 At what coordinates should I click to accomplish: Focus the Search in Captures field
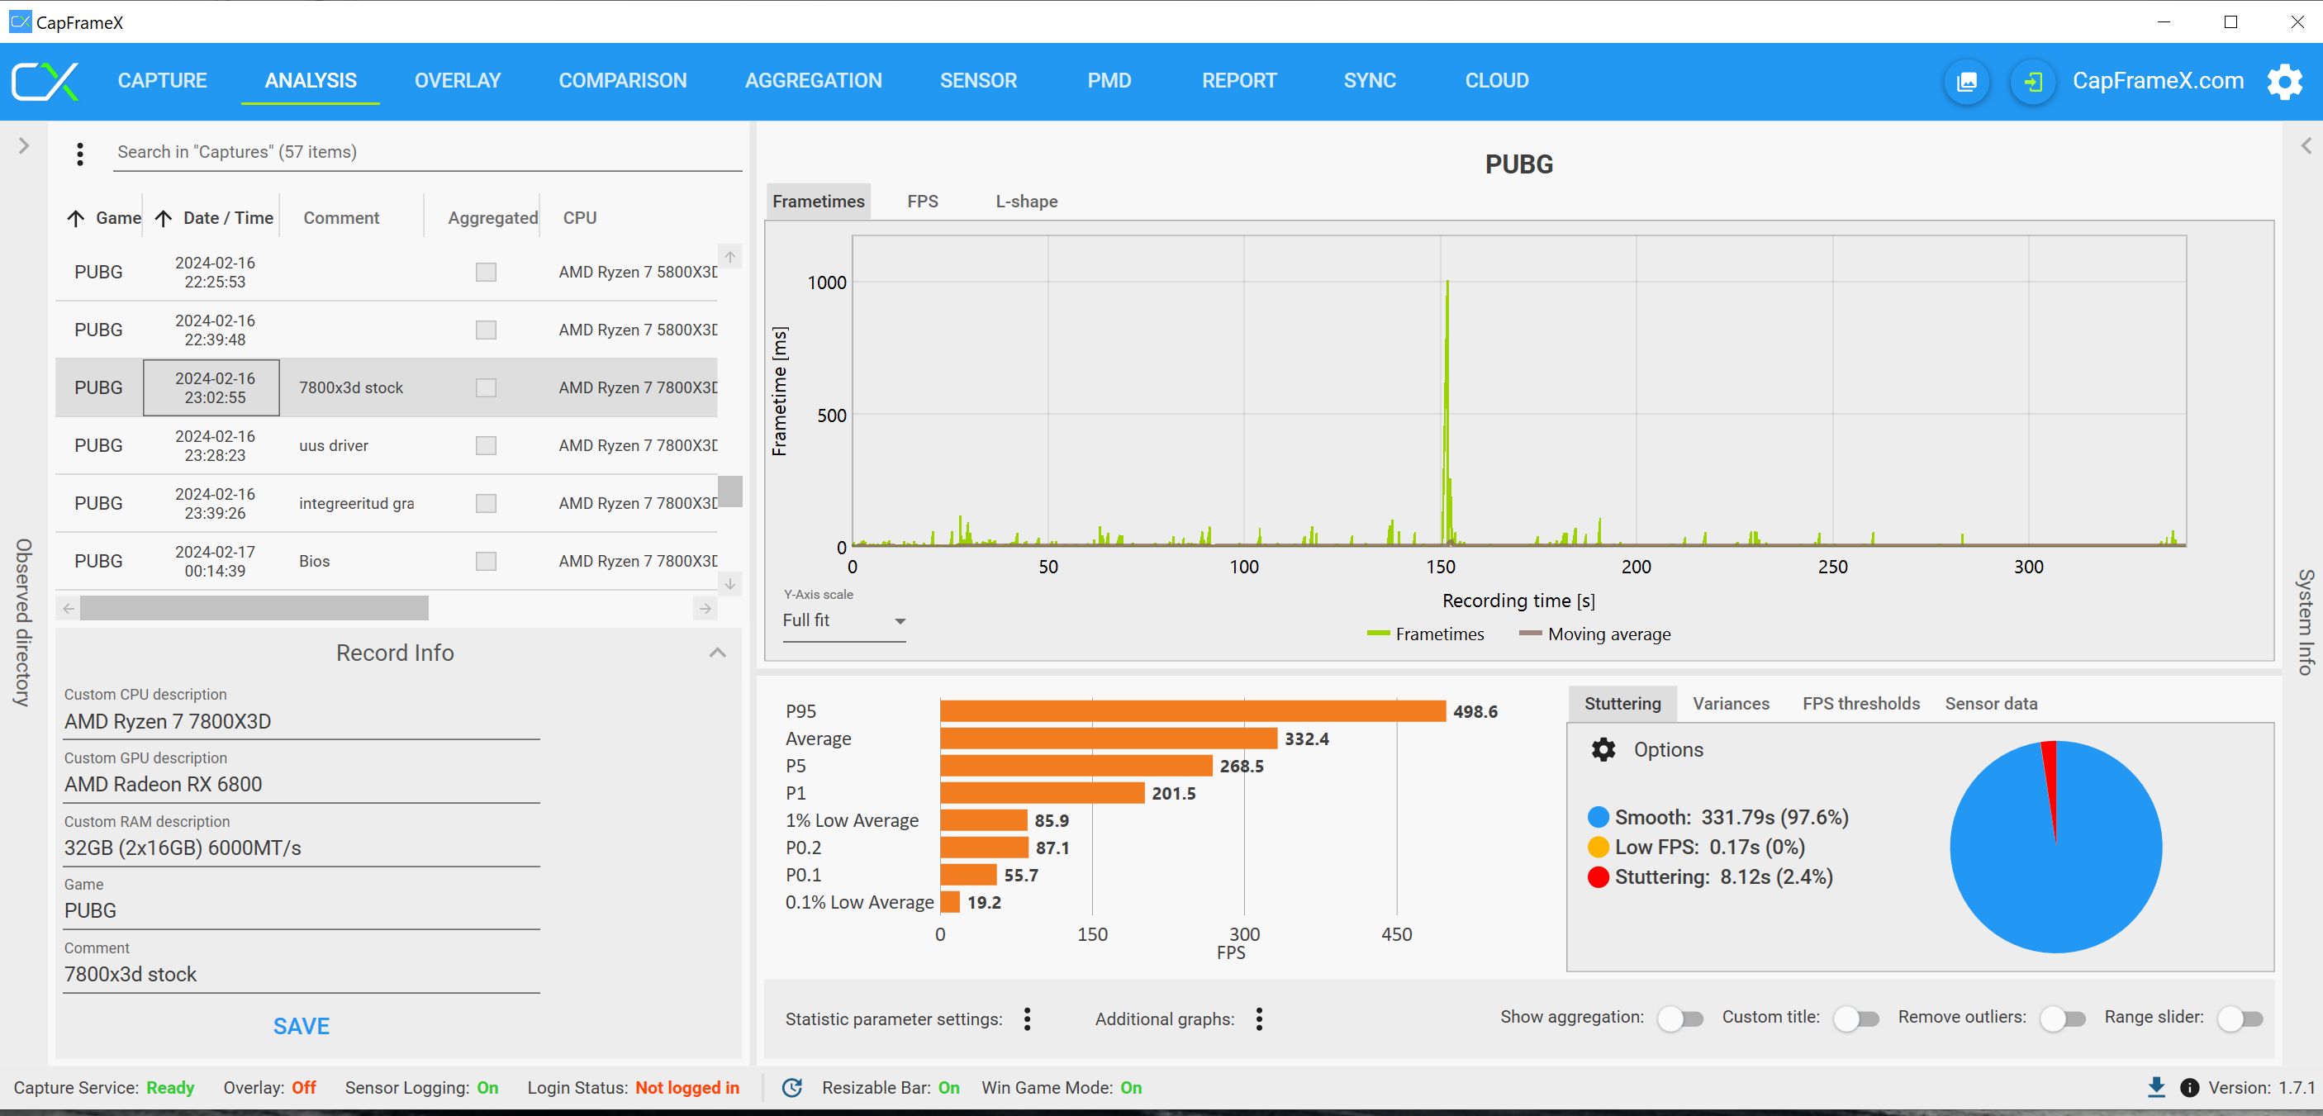tap(429, 152)
